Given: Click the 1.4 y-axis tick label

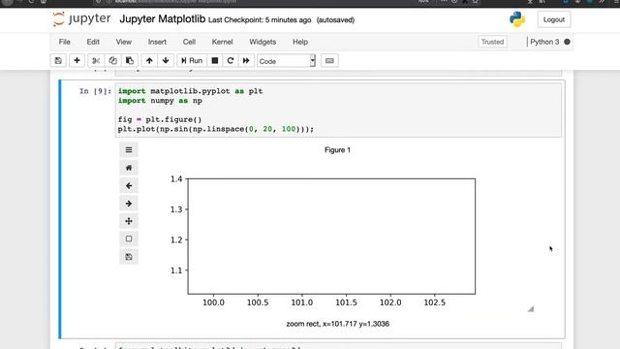Looking at the screenshot, I should click(176, 178).
